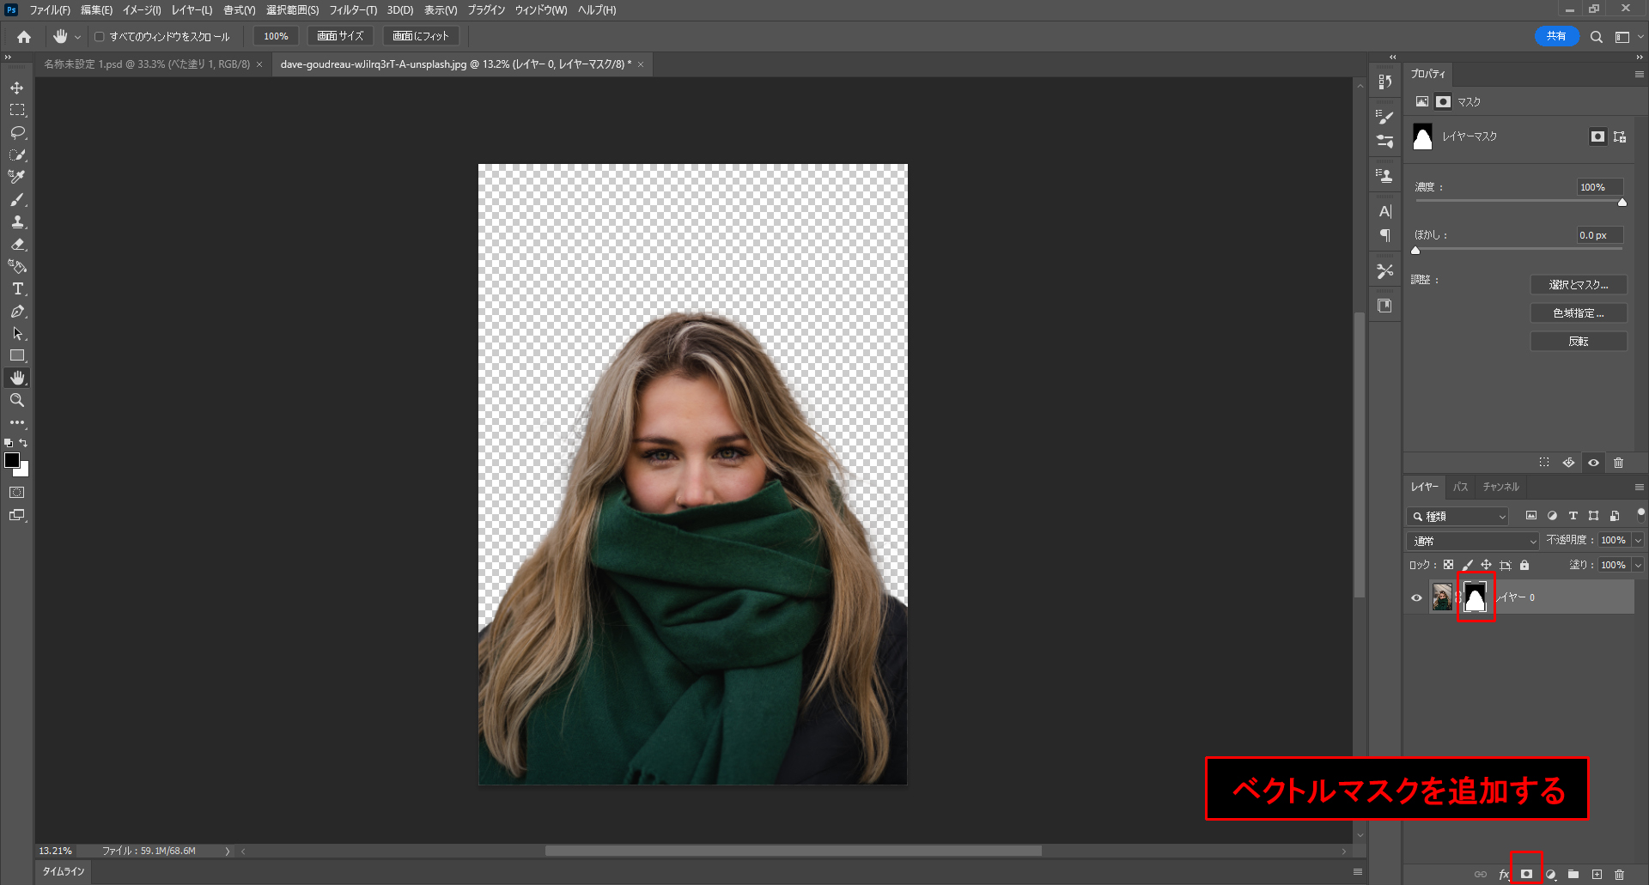This screenshot has height=885, width=1649.
Task: Select the Lasso tool
Action: click(17, 133)
